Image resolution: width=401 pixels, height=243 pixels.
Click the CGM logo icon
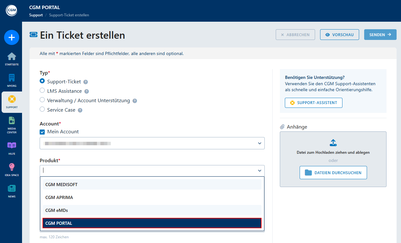coord(12,10)
